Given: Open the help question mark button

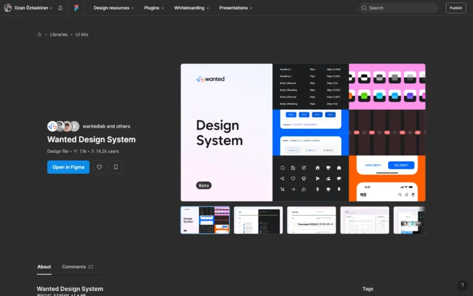Looking at the screenshot, I should [462, 285].
